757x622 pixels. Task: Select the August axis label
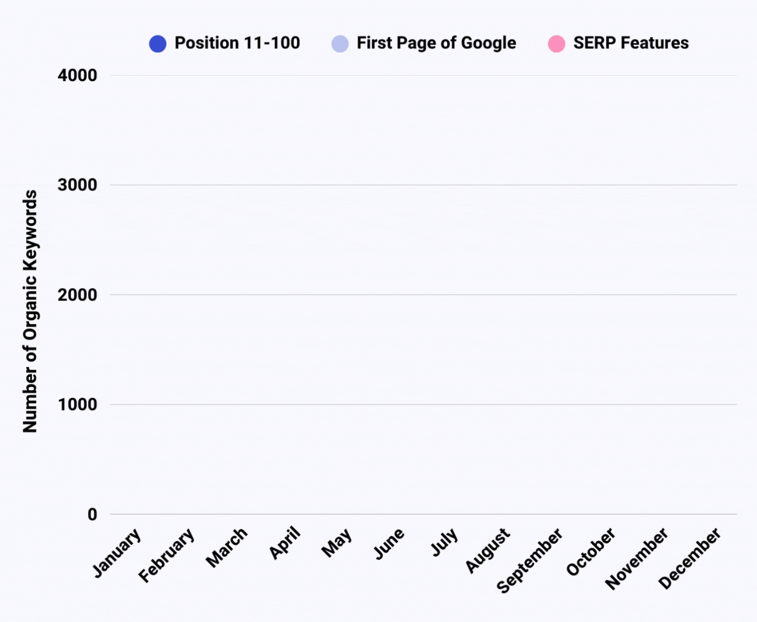tap(487, 550)
